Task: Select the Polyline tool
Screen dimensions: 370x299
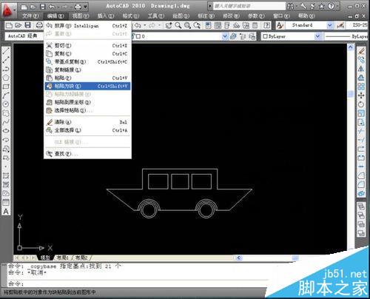Action: tap(6, 68)
